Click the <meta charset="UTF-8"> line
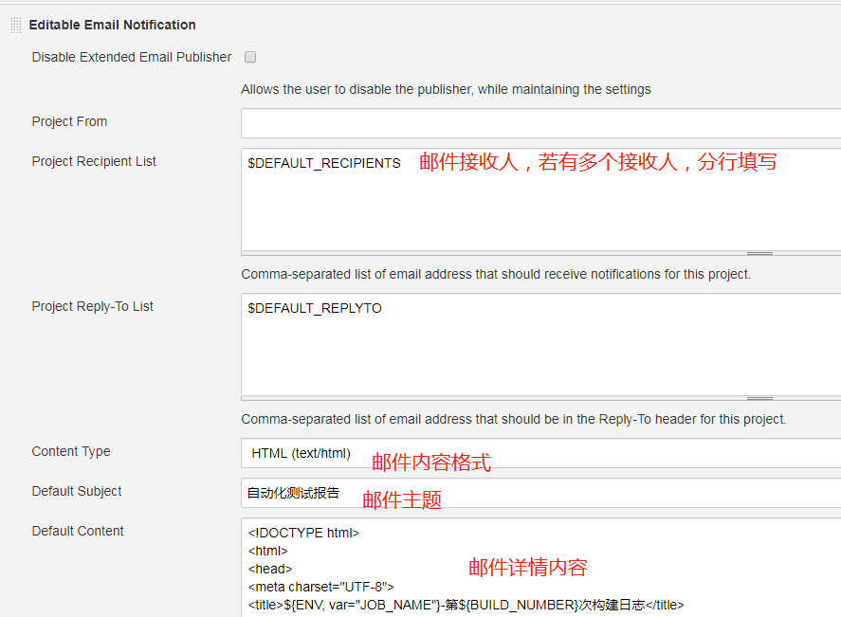841x617 pixels. click(x=320, y=587)
